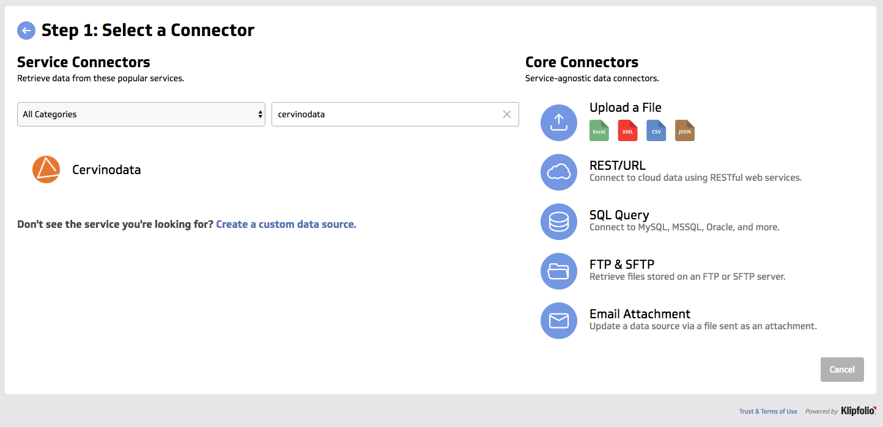Click the sent as an attachment description
The width and height of the screenshot is (883, 427).
[x=703, y=326]
